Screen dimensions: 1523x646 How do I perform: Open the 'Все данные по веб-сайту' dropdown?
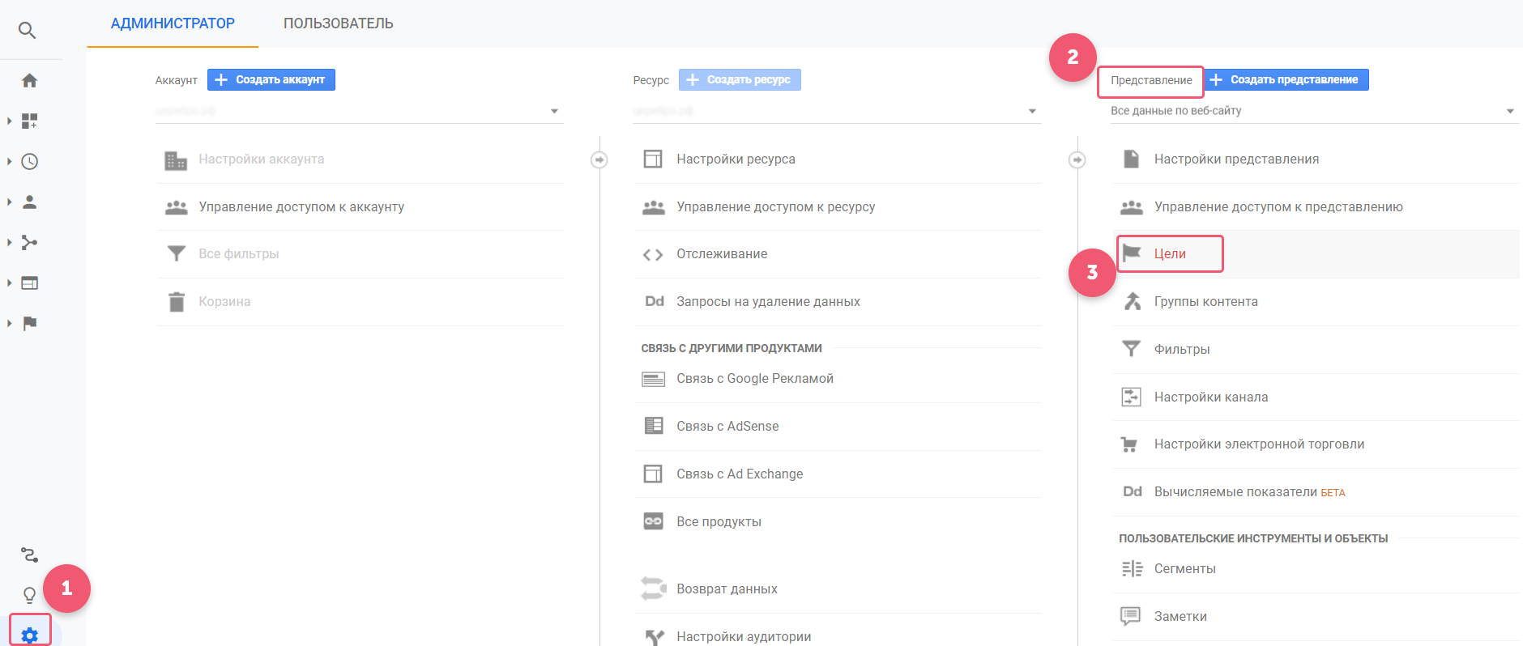tap(1312, 111)
